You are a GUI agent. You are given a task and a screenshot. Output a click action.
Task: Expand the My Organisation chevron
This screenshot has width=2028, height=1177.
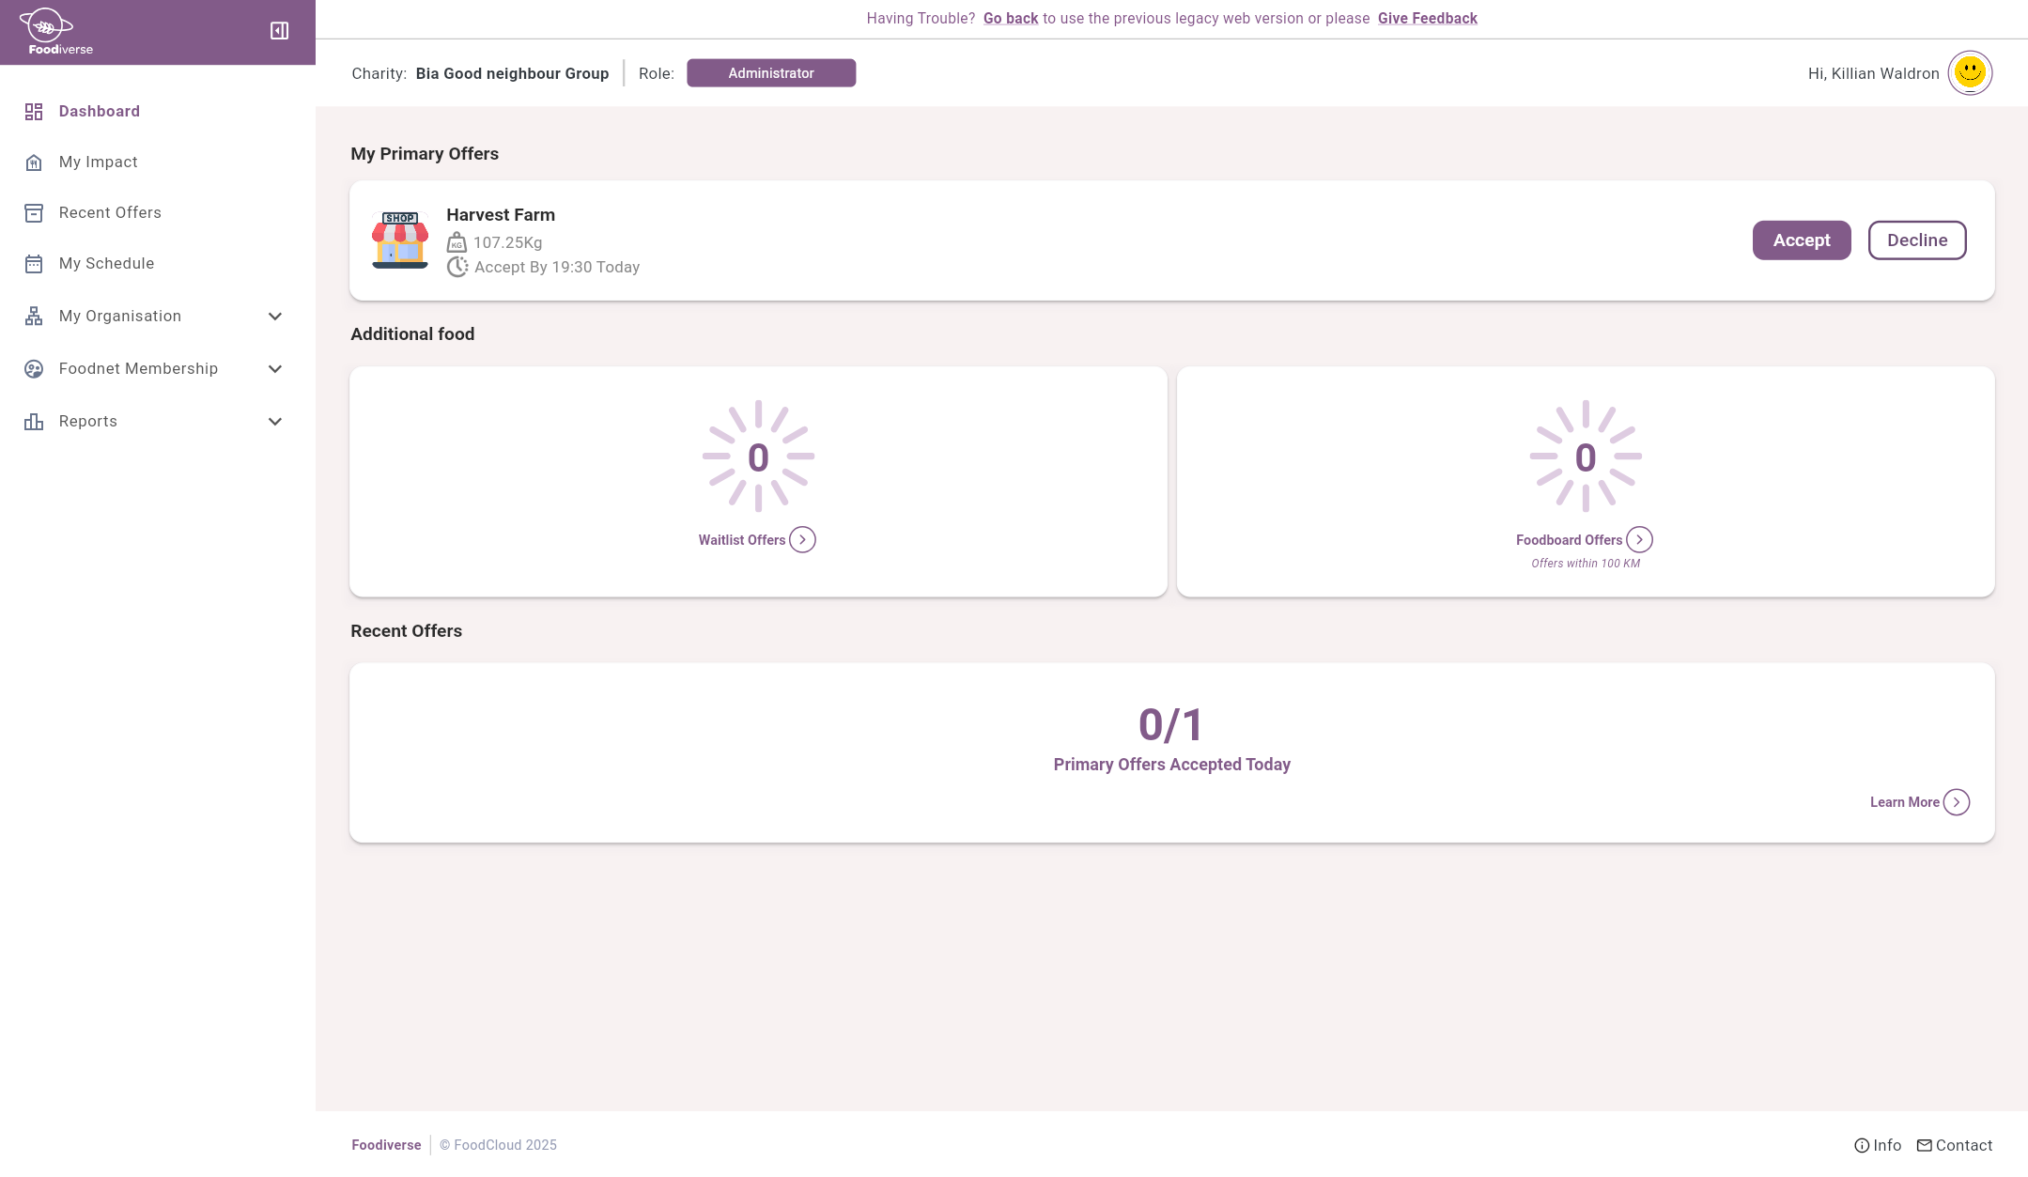pyautogui.click(x=275, y=317)
